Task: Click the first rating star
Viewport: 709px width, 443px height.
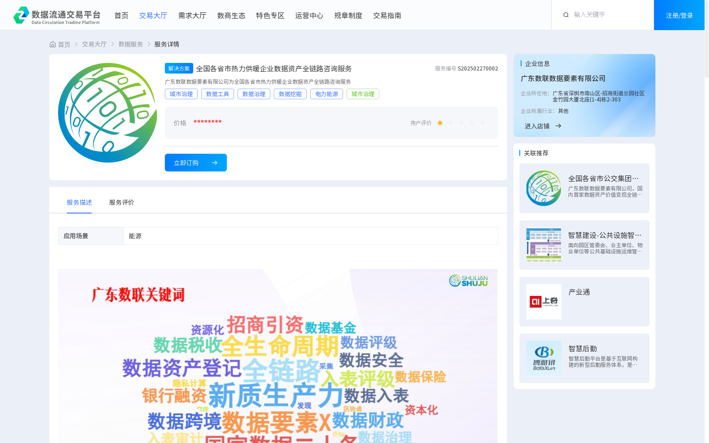Action: click(x=440, y=123)
